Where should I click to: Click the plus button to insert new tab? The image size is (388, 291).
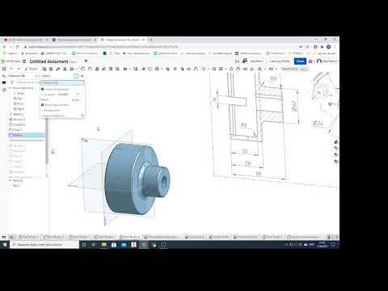coord(11,237)
